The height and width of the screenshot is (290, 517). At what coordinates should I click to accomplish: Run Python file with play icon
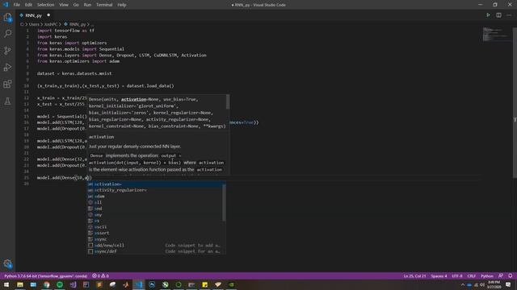(x=488, y=15)
